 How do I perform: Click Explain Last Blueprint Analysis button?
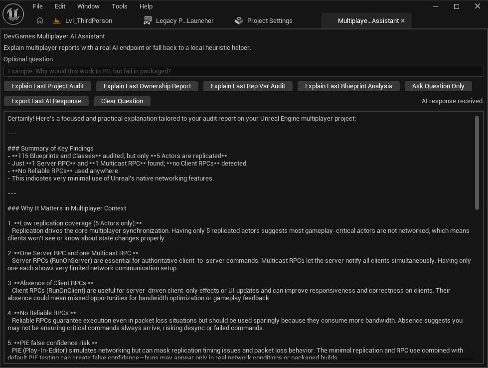[x=348, y=86]
